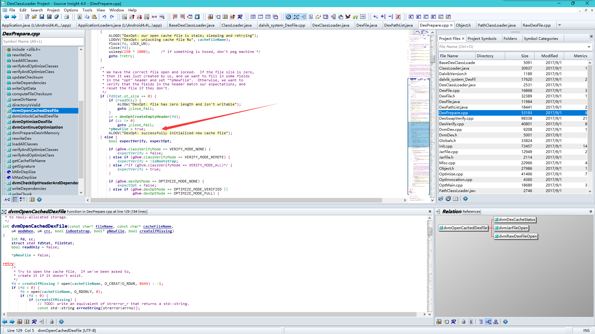Screen dimensions: 595x334
Task: Click the red X icon in the toolbar
Action: [x=398, y=17]
